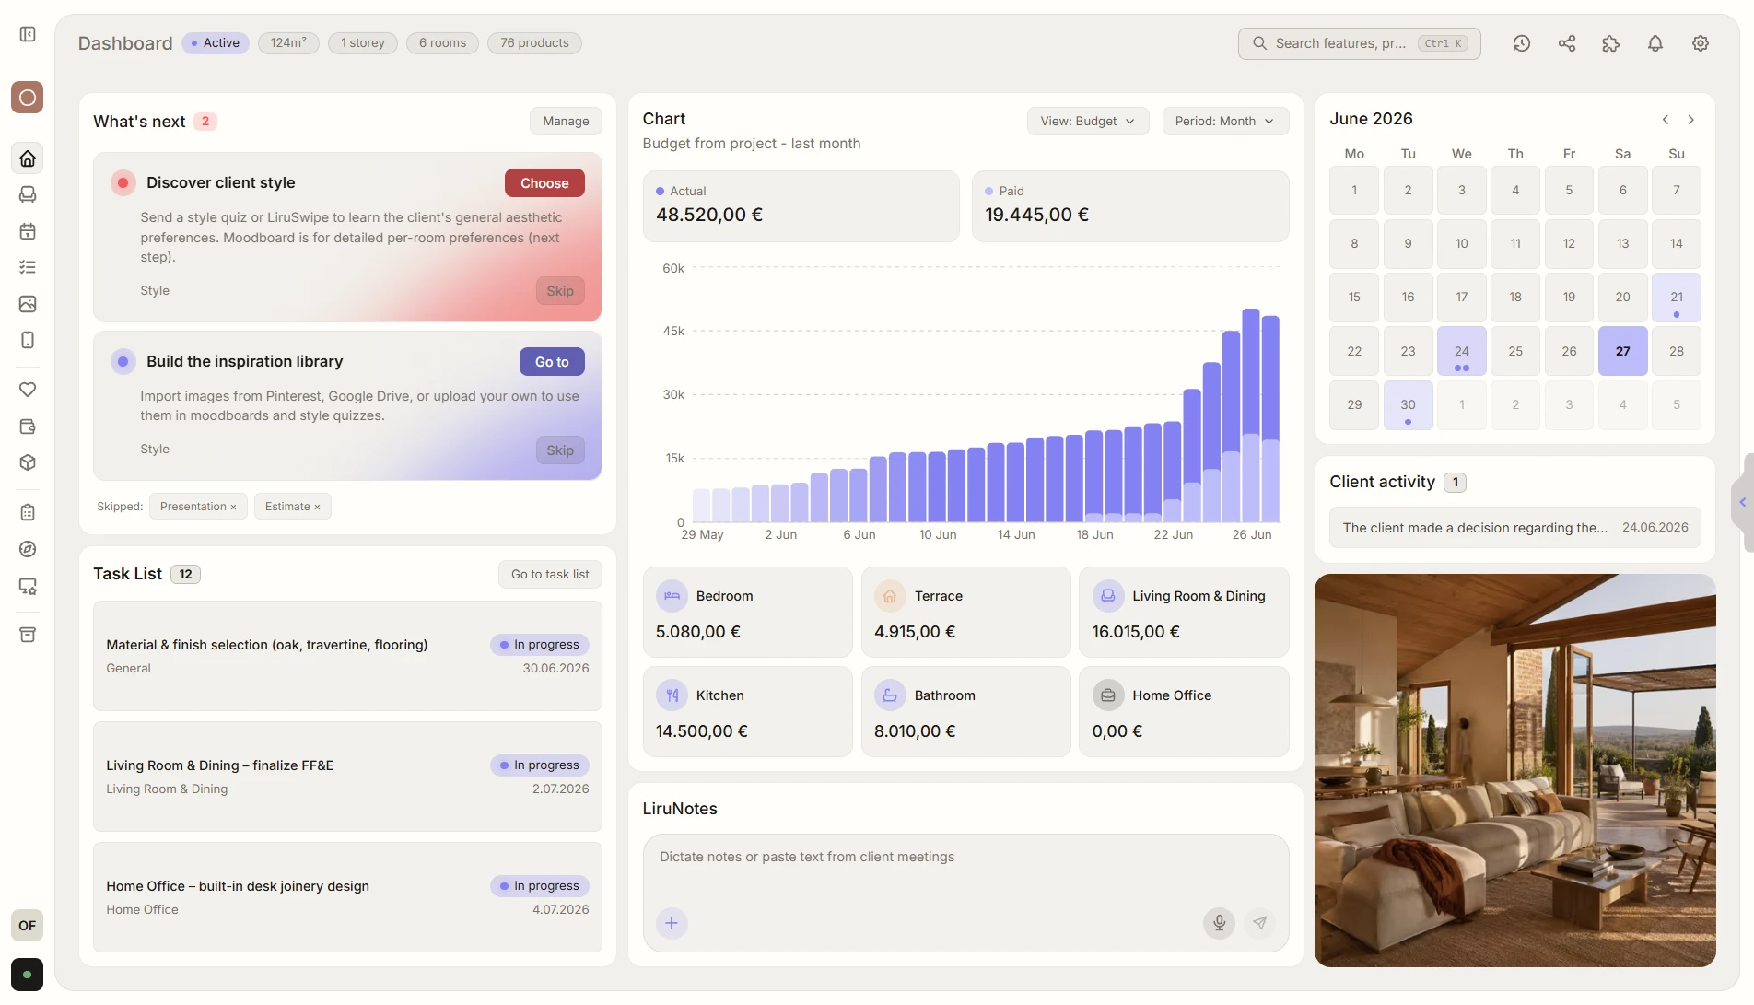Click the microphone icon in LiruNotes
The image size is (1754, 1005).
click(x=1219, y=923)
